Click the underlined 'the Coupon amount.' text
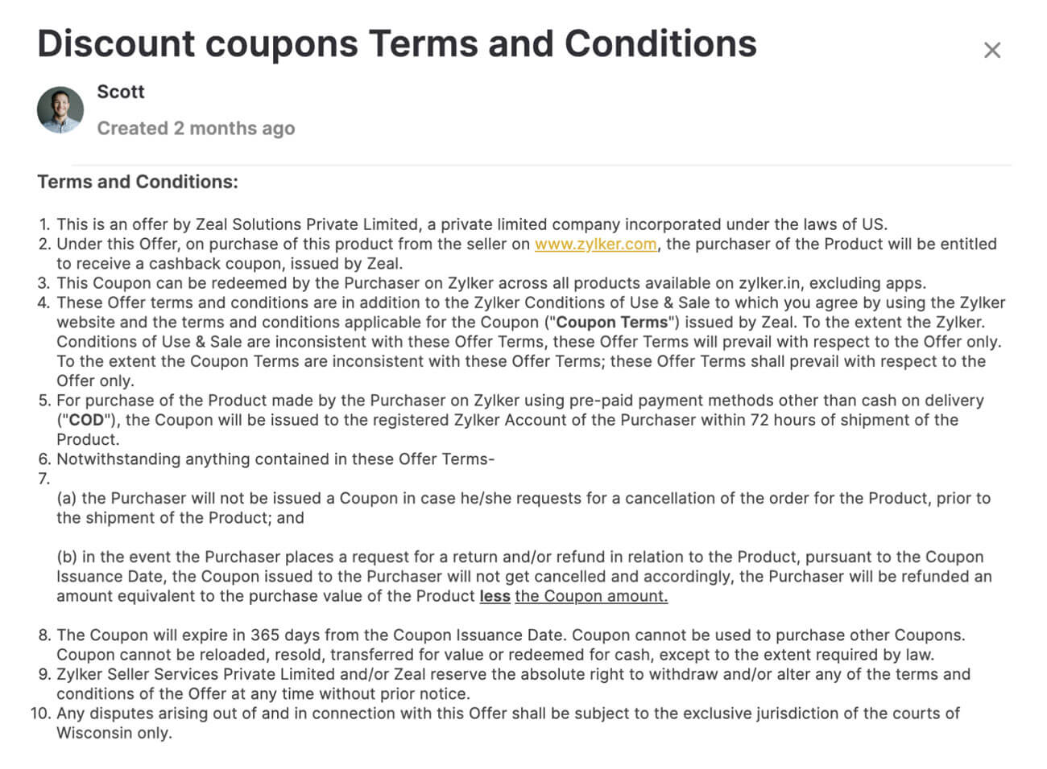This screenshot has height=769, width=1047. [x=591, y=596]
